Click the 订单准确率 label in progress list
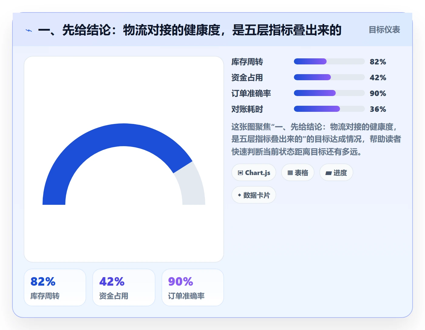This screenshot has width=425, height=330. tap(251, 93)
